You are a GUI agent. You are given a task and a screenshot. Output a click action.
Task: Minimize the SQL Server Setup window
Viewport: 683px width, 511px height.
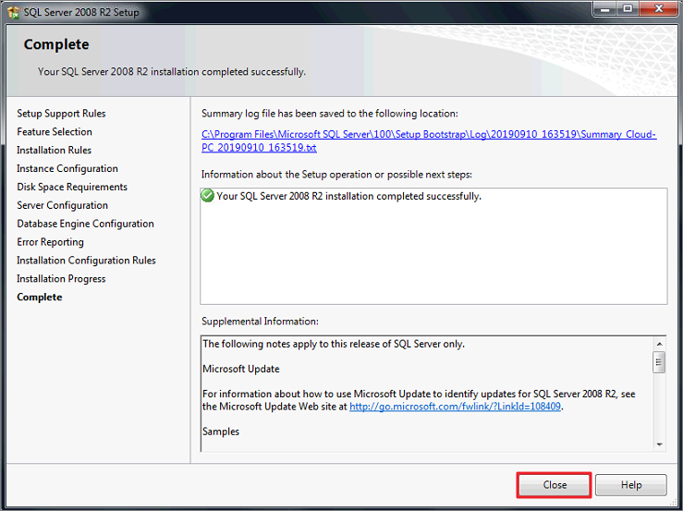point(605,8)
